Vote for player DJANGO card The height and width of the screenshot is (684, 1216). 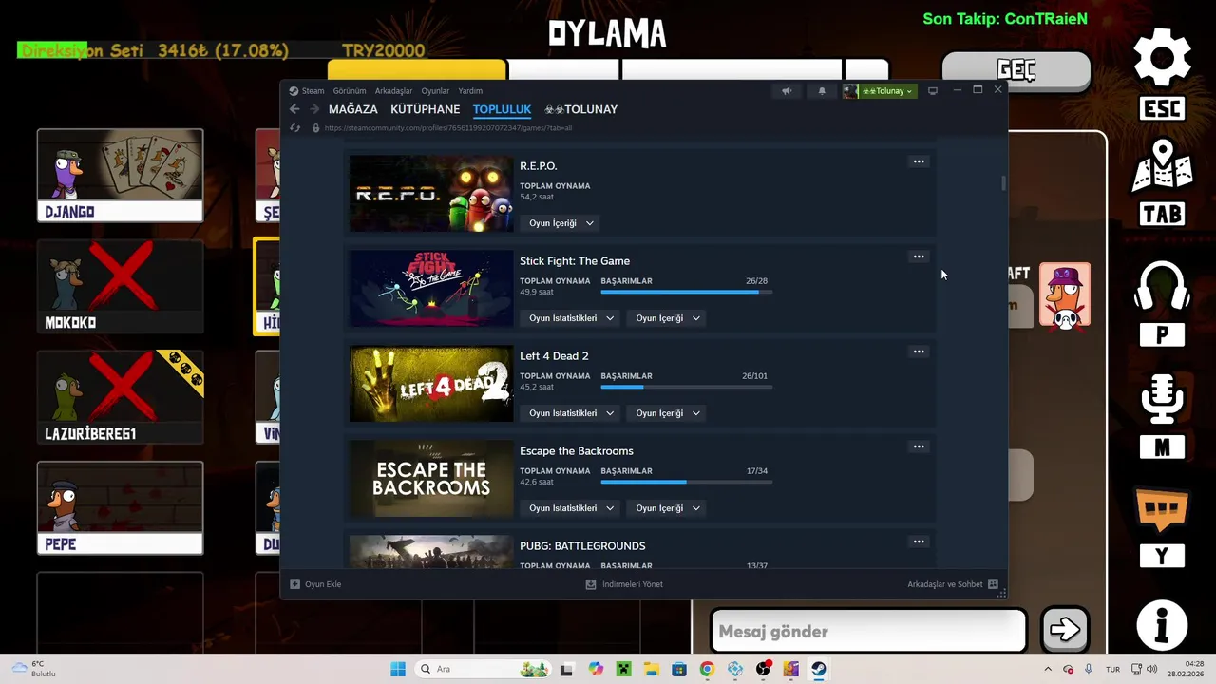pos(120,176)
